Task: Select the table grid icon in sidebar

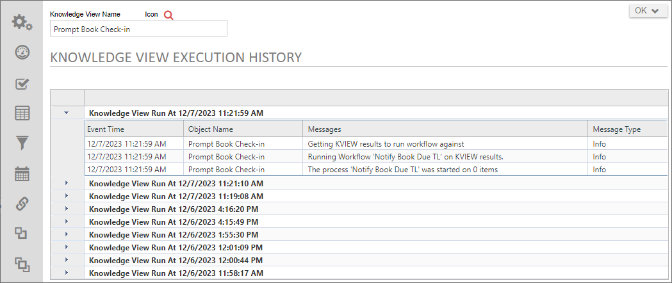Action: 22,113
